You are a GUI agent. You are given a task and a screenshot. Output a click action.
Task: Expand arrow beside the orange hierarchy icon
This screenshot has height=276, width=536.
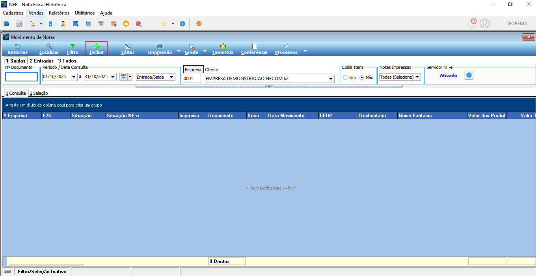[41, 24]
